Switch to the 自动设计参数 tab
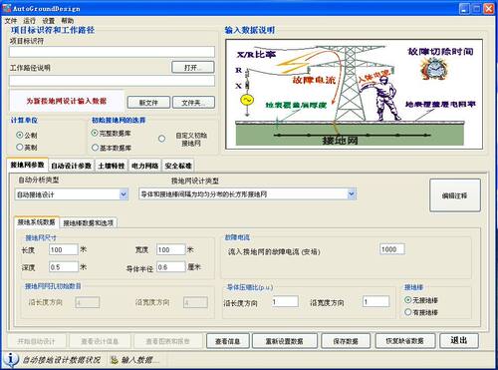This screenshot has width=498, height=370. (x=71, y=166)
